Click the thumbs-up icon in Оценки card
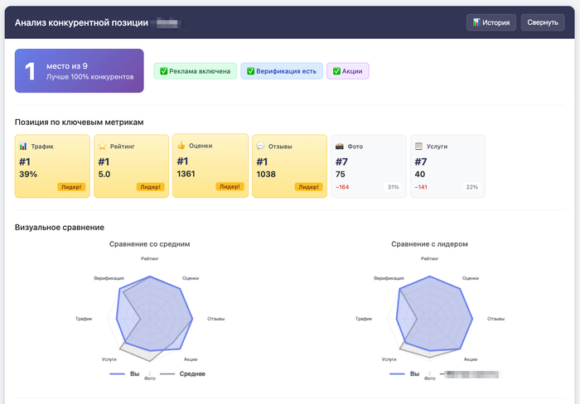580x404 pixels. (181, 146)
